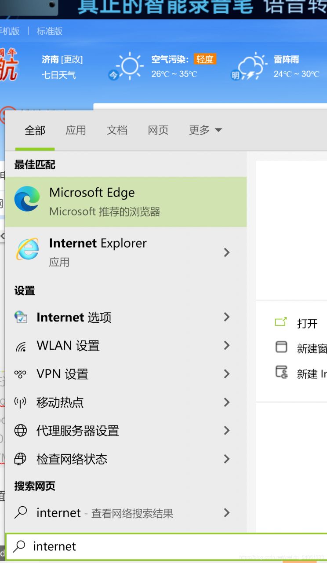Screen dimensions: 327x563
Task: Select internet web search suggestion
Action: pyautogui.click(x=126, y=513)
